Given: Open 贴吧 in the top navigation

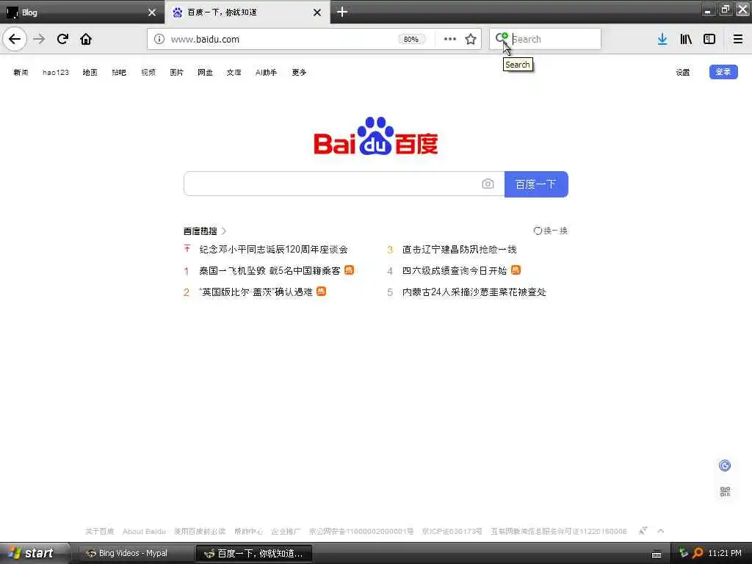Looking at the screenshot, I should point(118,73).
